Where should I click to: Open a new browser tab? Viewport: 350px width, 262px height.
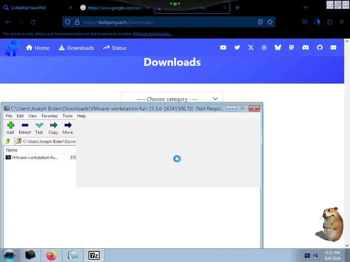(238, 8)
